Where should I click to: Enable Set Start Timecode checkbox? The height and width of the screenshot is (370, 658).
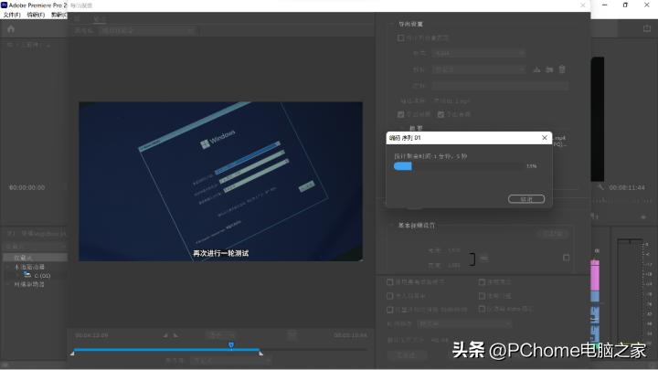point(389,310)
